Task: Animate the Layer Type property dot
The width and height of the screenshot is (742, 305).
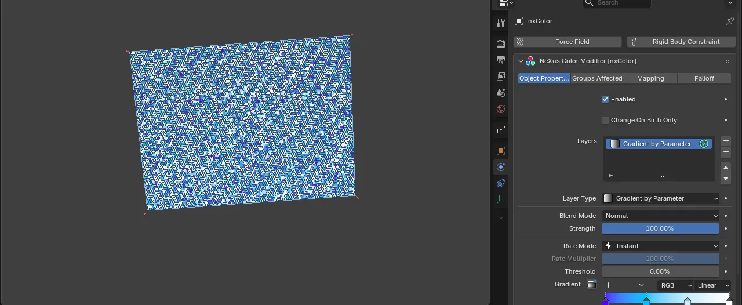Action: (726, 198)
